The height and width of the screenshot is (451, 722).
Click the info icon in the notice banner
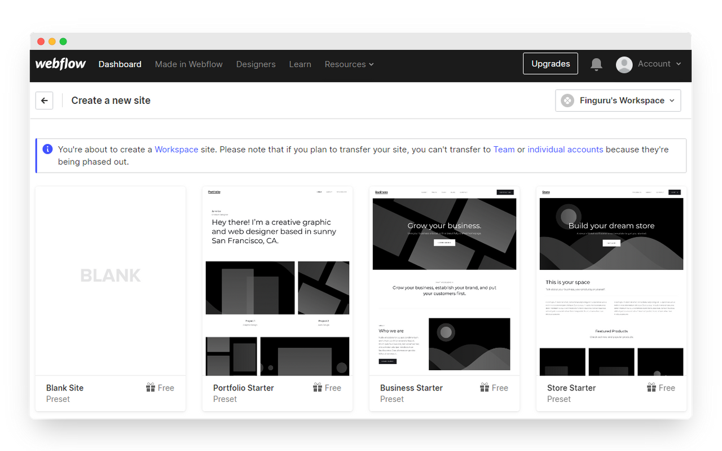tap(47, 149)
